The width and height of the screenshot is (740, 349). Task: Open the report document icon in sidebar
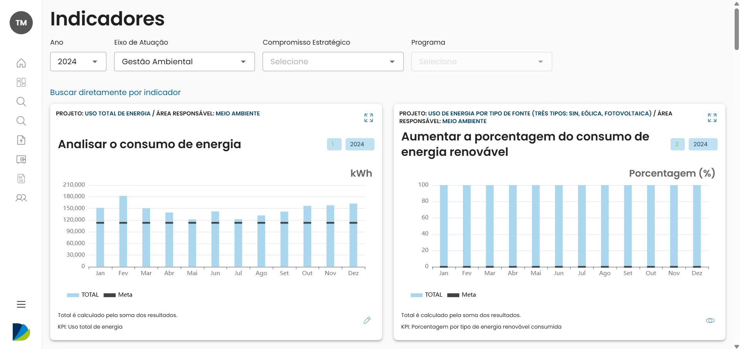click(21, 179)
